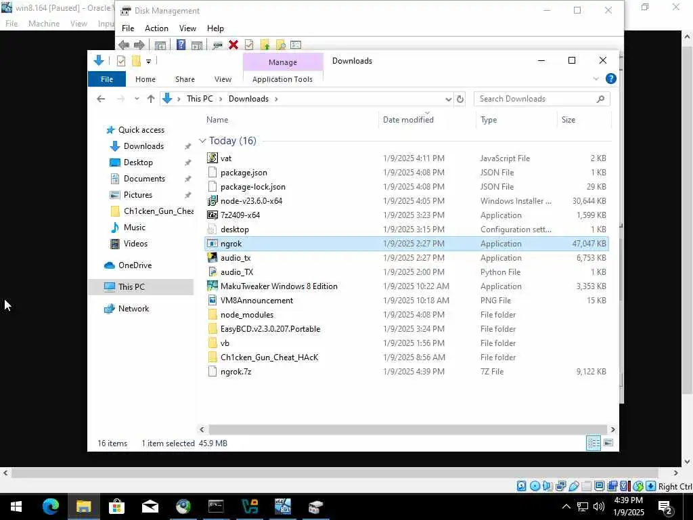
Task: Open the View ribbon tab in Explorer
Action: pos(223,79)
